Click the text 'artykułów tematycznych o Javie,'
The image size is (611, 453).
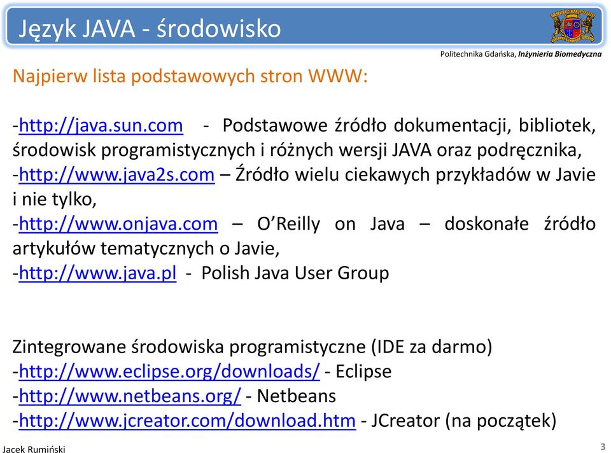point(146,249)
